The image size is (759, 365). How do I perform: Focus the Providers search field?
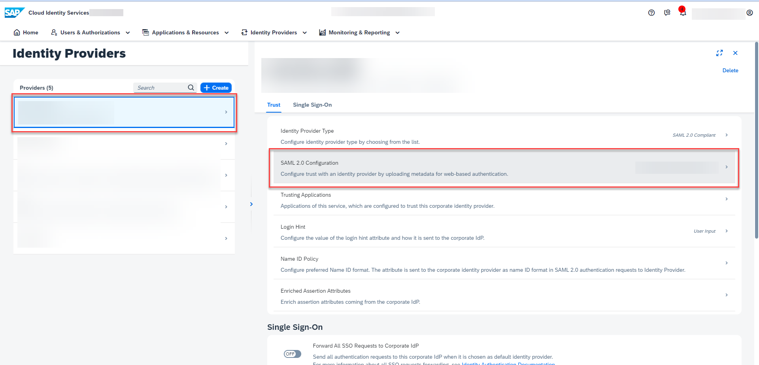coord(161,88)
